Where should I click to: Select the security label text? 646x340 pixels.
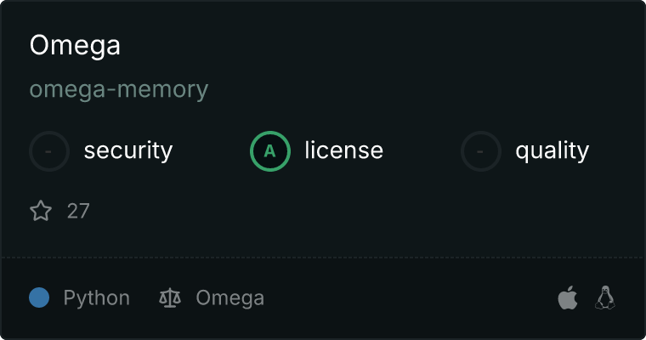click(x=127, y=151)
